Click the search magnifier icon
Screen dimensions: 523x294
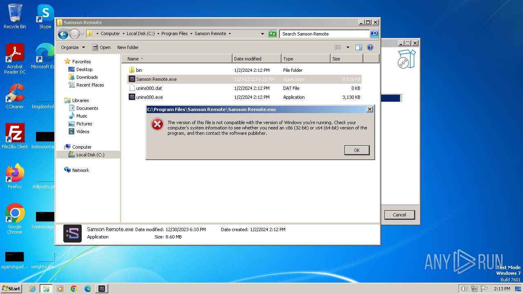coord(374,34)
